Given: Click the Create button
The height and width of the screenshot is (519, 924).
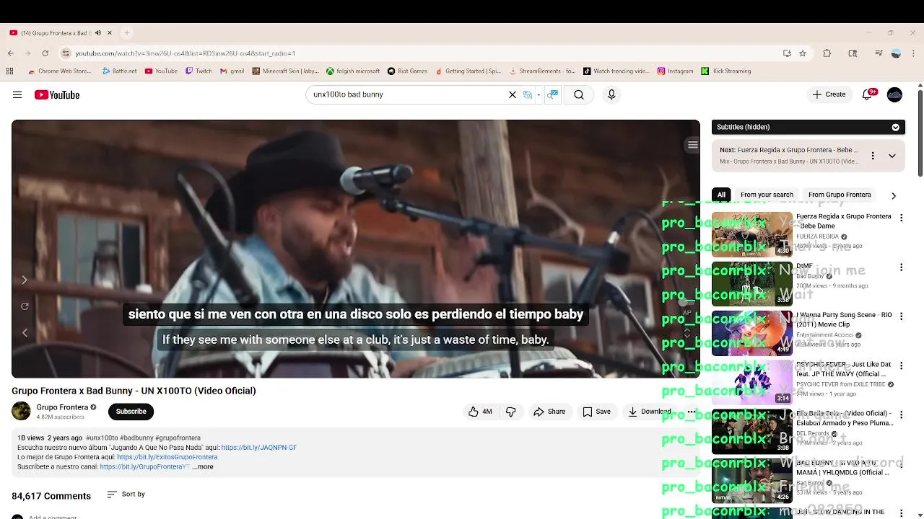Looking at the screenshot, I should [829, 94].
